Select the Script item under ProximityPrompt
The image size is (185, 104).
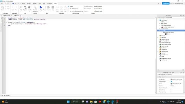pyautogui.click(x=169, y=34)
